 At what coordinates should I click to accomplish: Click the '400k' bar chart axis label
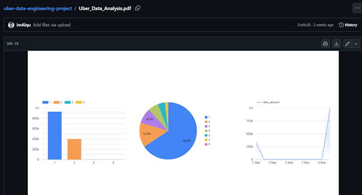(x=36, y=139)
